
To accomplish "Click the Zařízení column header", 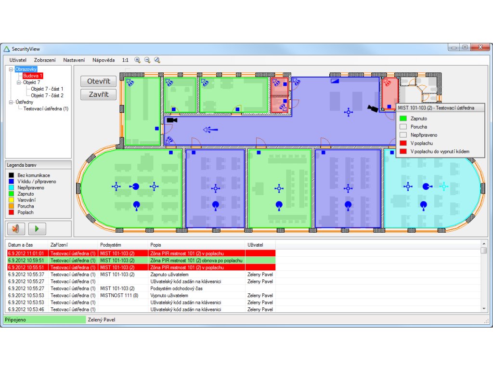I will pyautogui.click(x=73, y=245).
